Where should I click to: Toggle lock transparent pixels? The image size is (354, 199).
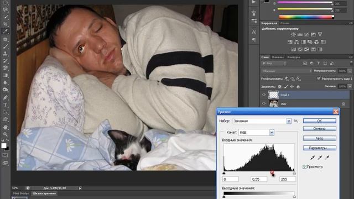[x=280, y=87]
